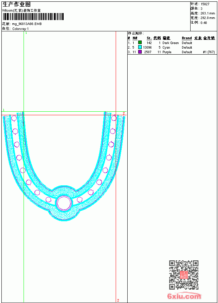This screenshot has height=303, width=218.
Task: Click the St. column header
Action: (x=149, y=38)
